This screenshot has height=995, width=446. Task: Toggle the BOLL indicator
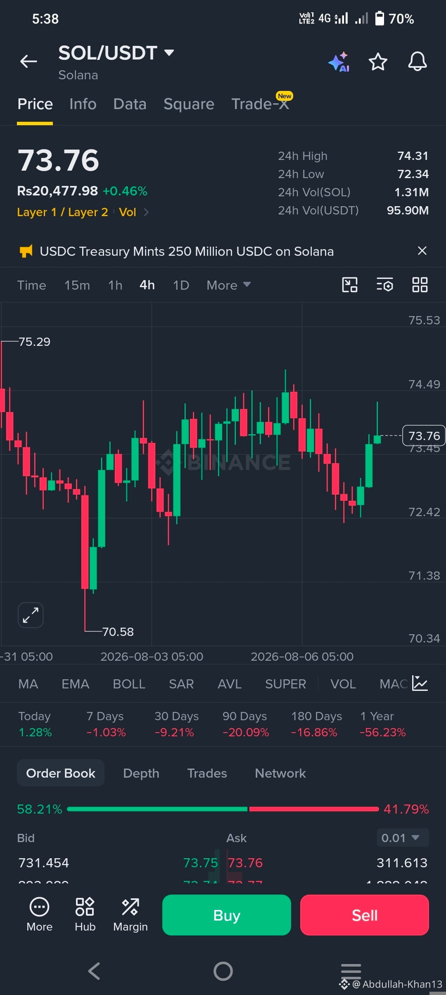pyautogui.click(x=129, y=684)
